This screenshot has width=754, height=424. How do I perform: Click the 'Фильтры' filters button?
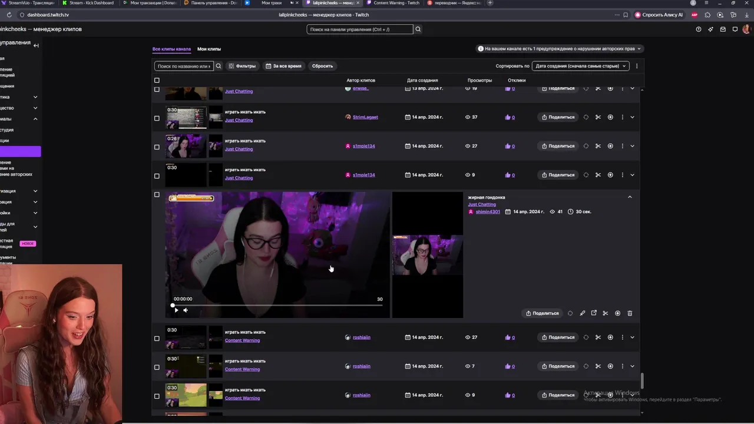(242, 66)
